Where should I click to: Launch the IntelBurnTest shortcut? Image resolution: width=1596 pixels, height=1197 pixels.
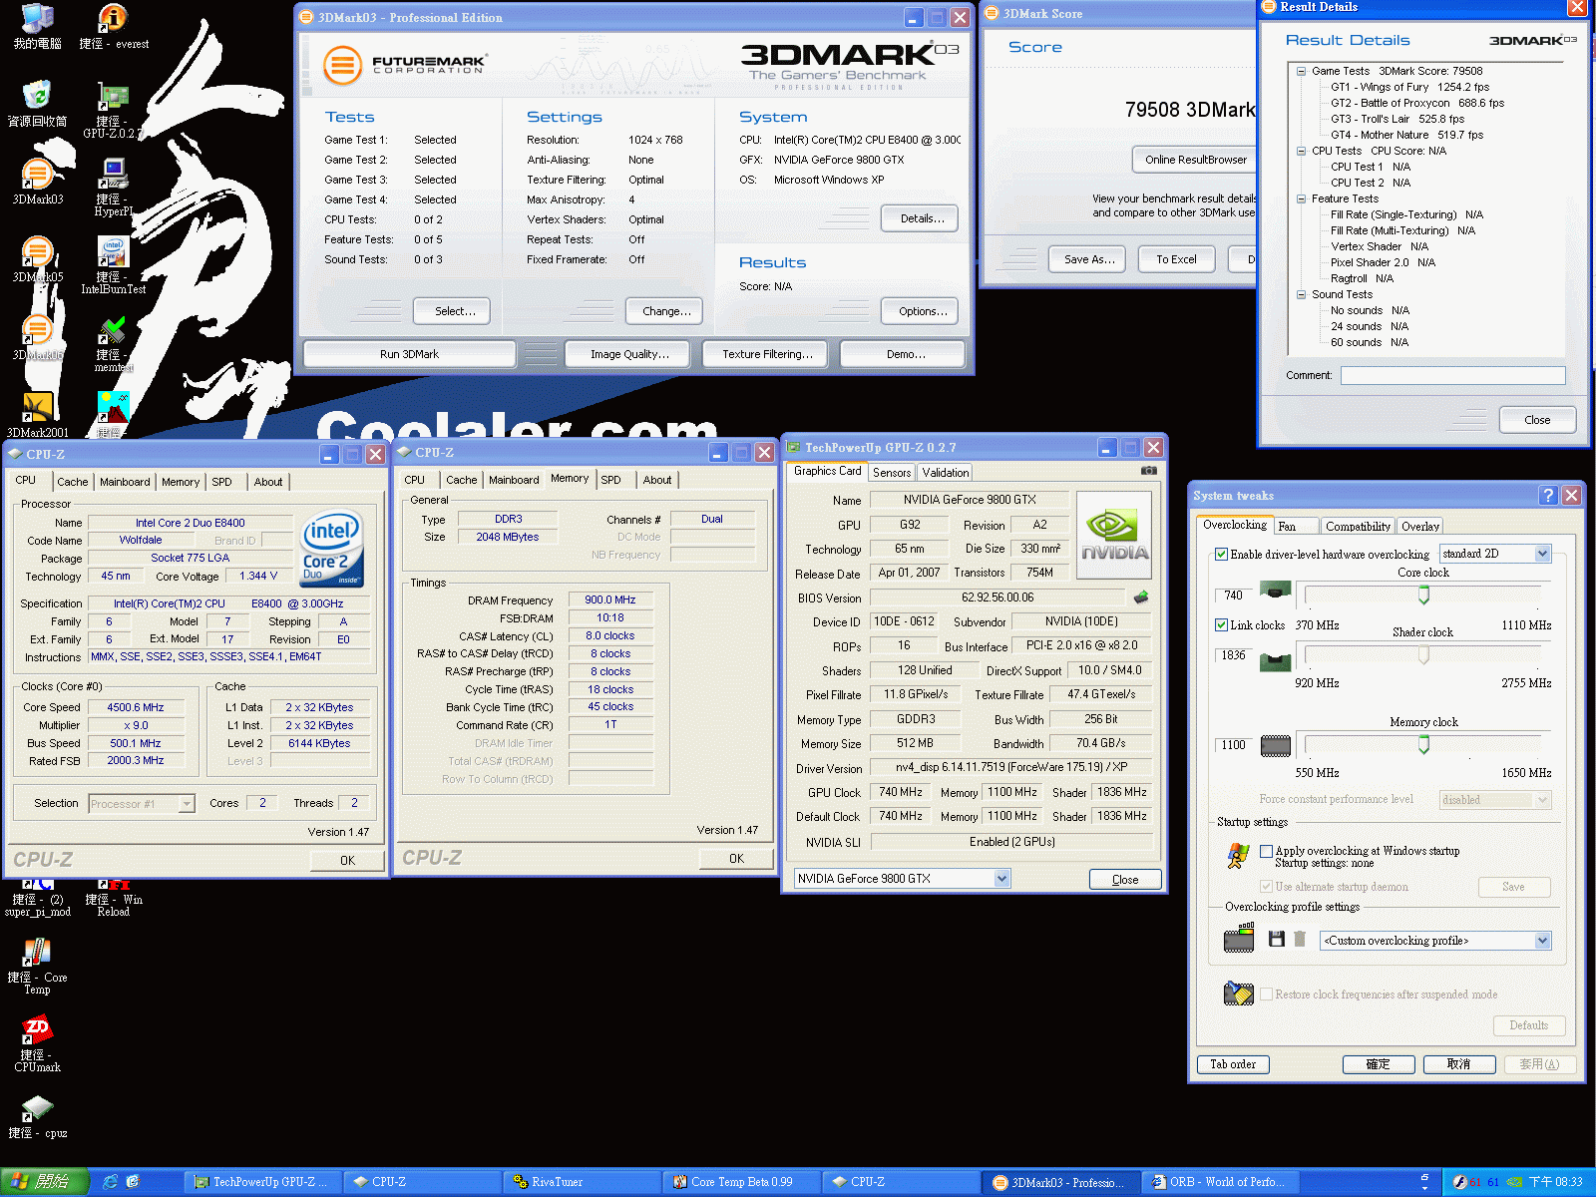[114, 265]
